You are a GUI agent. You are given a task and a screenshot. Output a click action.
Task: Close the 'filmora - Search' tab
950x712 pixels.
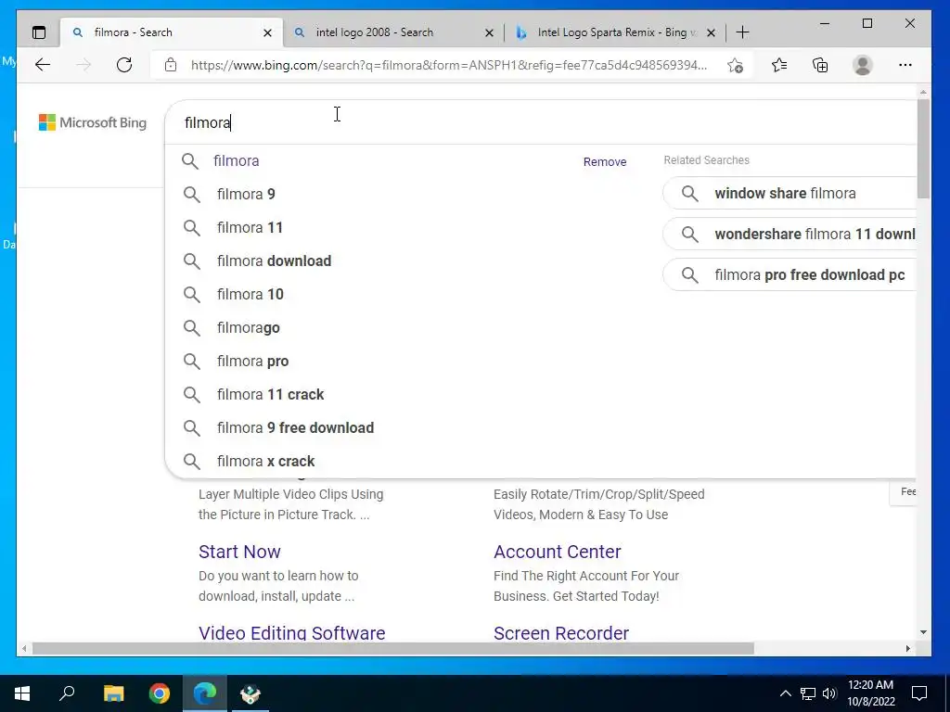267,32
